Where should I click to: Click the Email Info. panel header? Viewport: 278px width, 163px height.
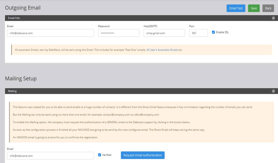click(141, 18)
